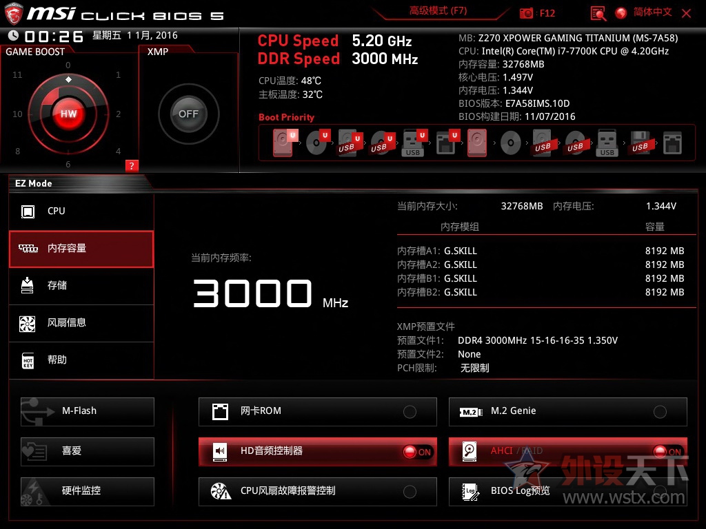The image size is (706, 529).
Task: Enable the M.2 Genie switch
Action: (x=660, y=412)
